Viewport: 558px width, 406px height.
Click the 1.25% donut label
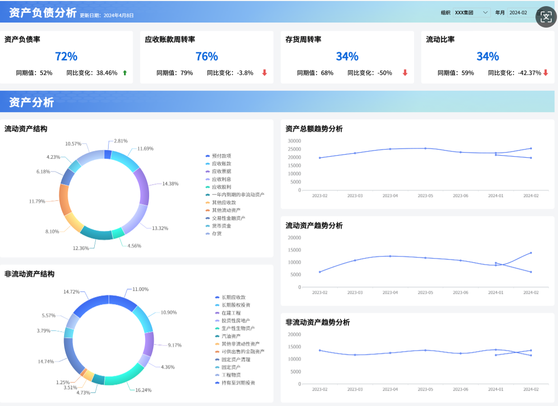coord(63,382)
